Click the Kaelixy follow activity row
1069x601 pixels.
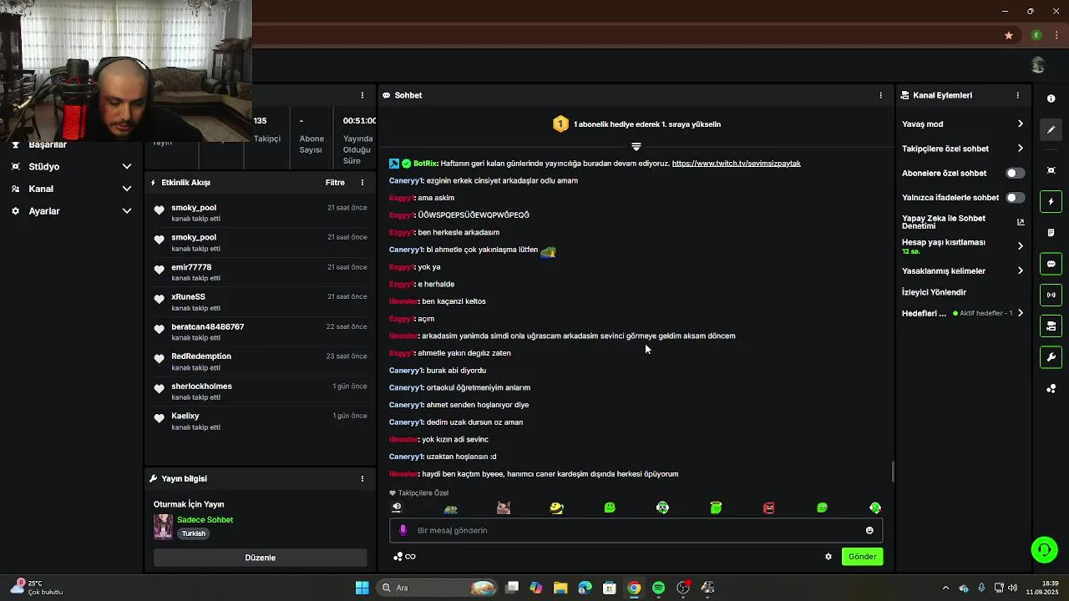click(x=260, y=422)
